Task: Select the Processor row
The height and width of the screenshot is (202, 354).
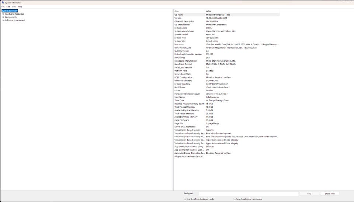Action: point(227,45)
